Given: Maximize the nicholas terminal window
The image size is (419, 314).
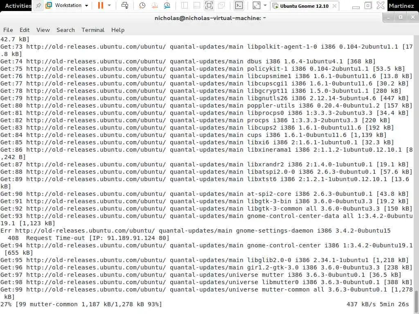Looking at the screenshot, I should point(401,17).
